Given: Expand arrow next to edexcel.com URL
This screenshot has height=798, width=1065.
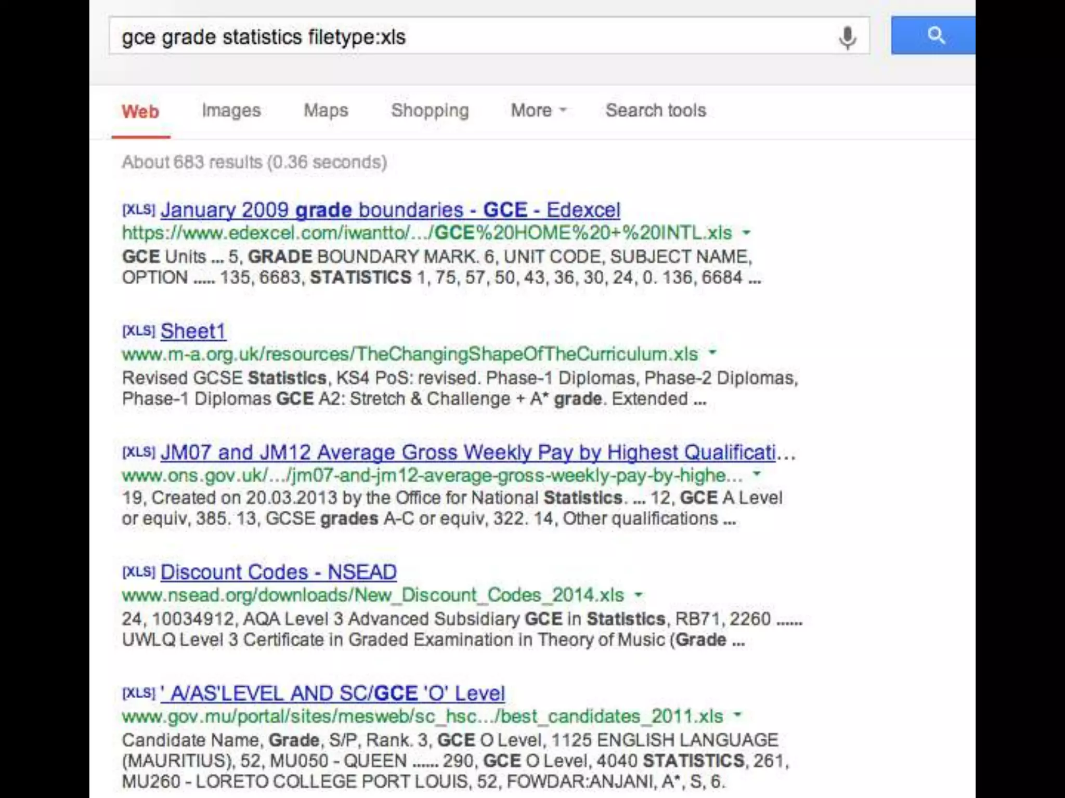Looking at the screenshot, I should point(746,232).
